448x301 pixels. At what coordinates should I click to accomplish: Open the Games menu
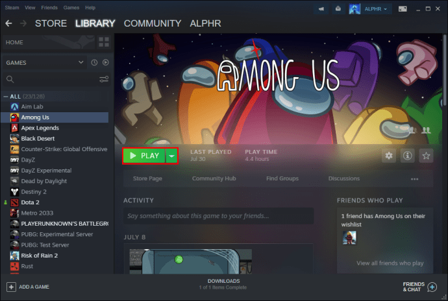pyautogui.click(x=71, y=8)
